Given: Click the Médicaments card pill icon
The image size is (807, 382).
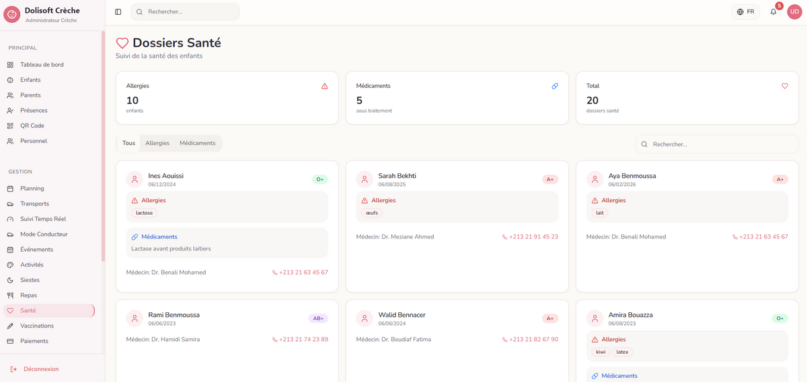Looking at the screenshot, I should pos(555,86).
